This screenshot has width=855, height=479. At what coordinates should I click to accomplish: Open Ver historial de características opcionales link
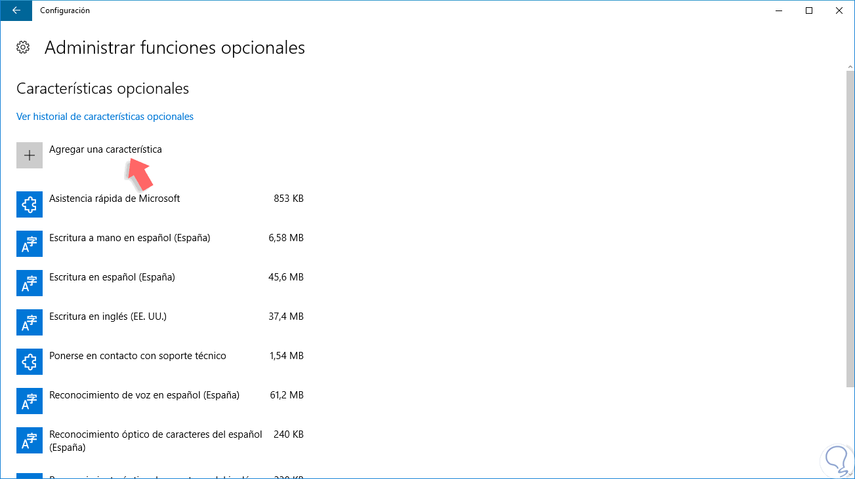pos(105,117)
